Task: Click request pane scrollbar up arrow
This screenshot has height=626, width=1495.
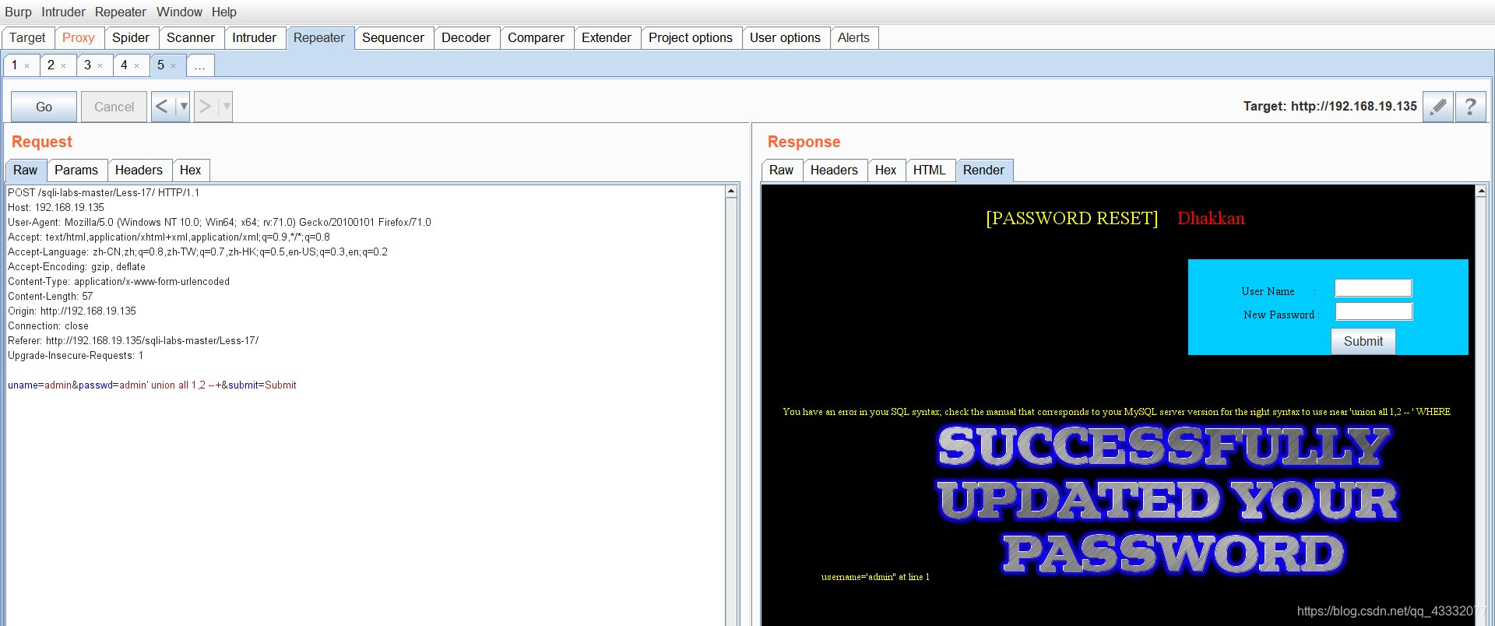Action: (x=731, y=192)
